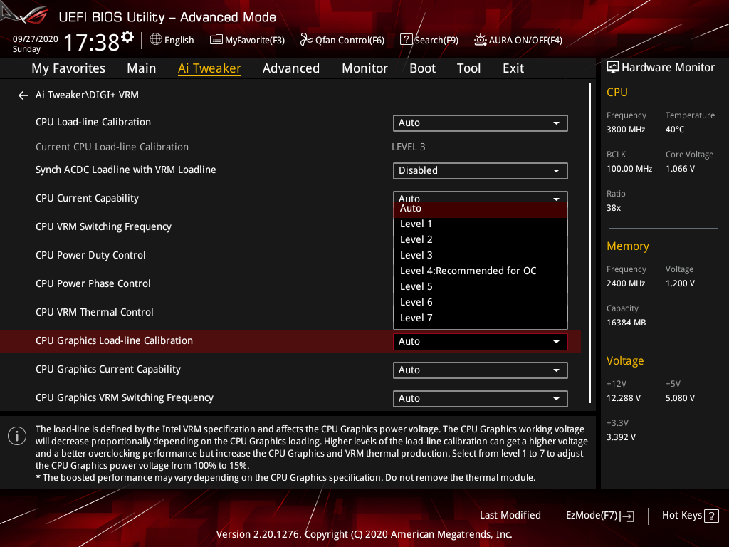Click the 12.288 V voltage value
The height and width of the screenshot is (547, 729).
pos(624,399)
